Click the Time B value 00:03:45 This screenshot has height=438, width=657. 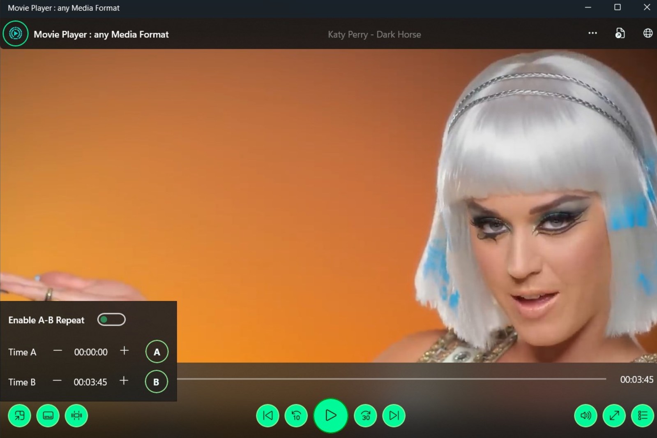tap(90, 382)
